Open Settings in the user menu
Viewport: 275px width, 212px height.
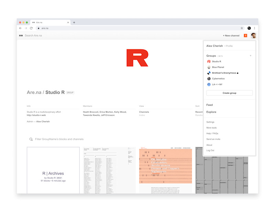tap(210, 122)
